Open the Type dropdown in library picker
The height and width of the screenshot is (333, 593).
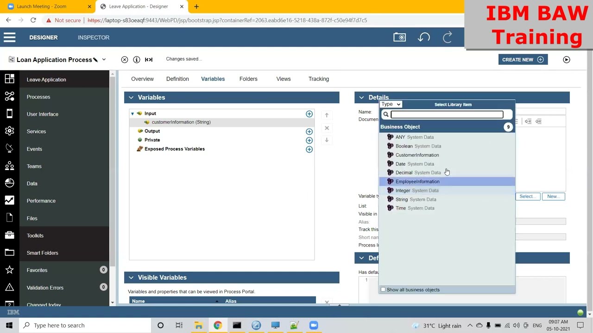tap(391, 105)
